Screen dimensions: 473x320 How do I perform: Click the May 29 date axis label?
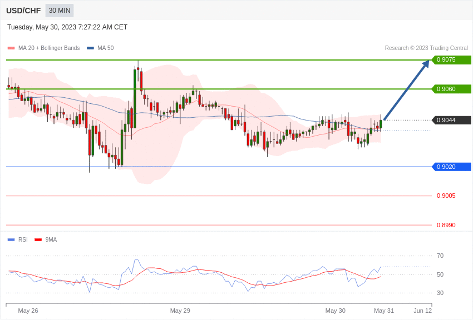pyautogui.click(x=180, y=311)
